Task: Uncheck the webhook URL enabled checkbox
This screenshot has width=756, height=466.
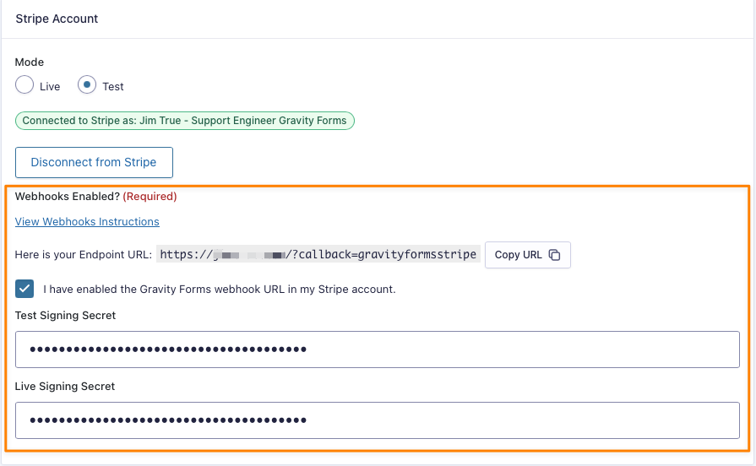Action: [x=24, y=290]
